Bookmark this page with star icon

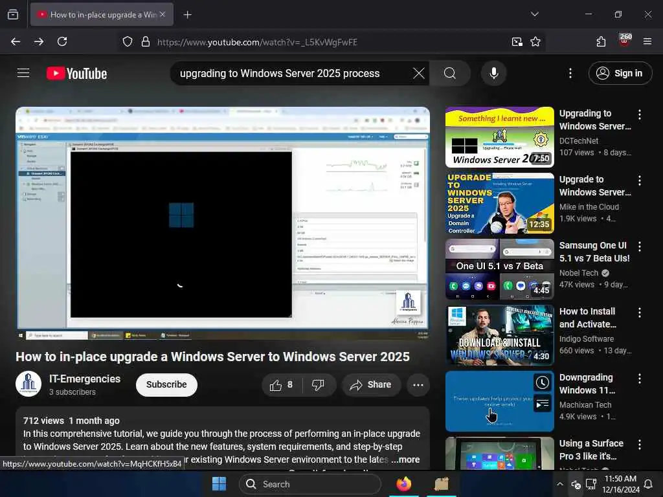(535, 41)
